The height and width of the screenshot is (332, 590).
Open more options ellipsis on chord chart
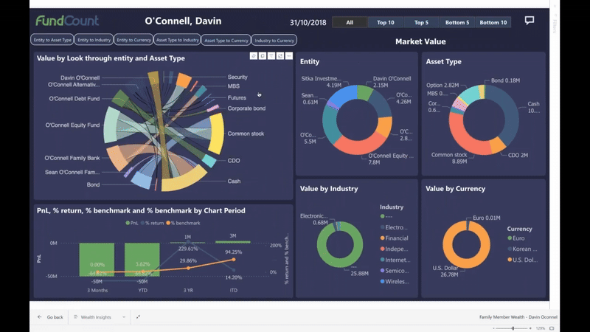click(x=288, y=56)
